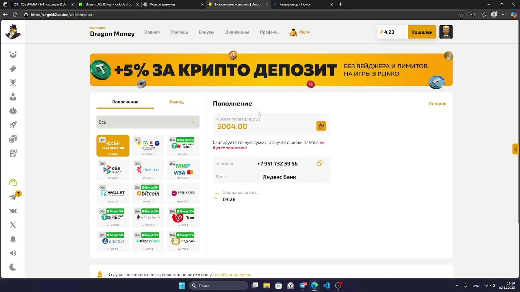Select the Dogecoin payment tile
Image resolution: width=520 pixels, height=292 pixels.
[x=183, y=241]
